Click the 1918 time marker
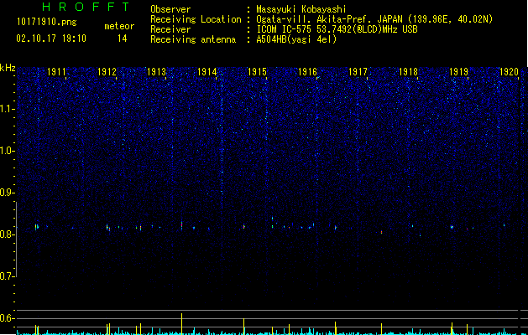 409,72
